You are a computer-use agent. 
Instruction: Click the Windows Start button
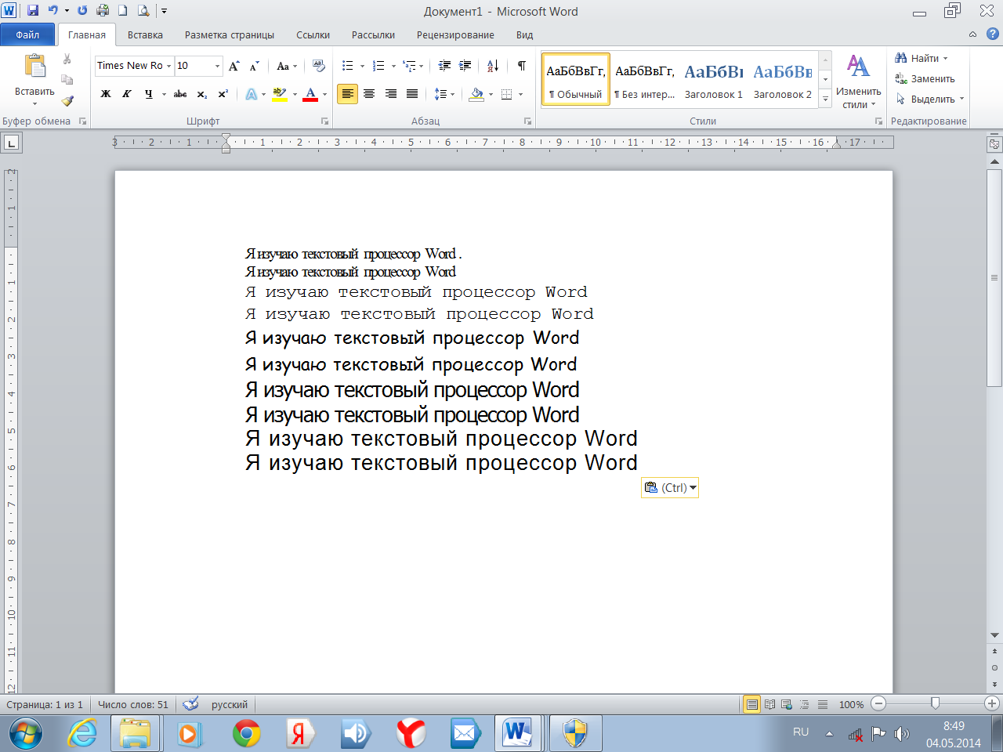pyautogui.click(x=25, y=734)
